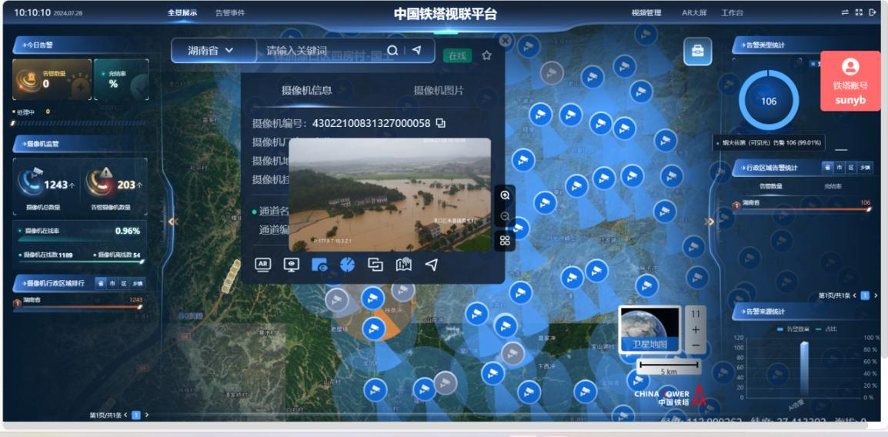Open the grid layout icon beside preview
The width and height of the screenshot is (888, 437).
point(505,240)
